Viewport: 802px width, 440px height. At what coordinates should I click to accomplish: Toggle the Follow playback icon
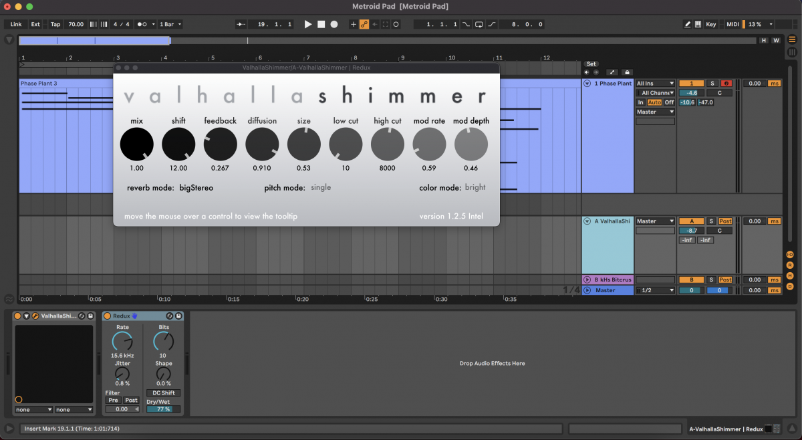click(241, 24)
